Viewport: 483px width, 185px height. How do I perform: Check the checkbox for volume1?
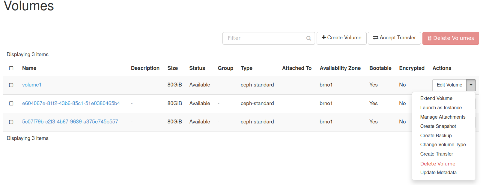(x=11, y=85)
